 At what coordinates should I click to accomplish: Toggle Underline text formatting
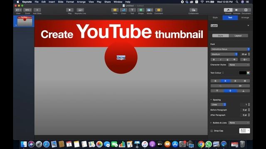[227, 60]
